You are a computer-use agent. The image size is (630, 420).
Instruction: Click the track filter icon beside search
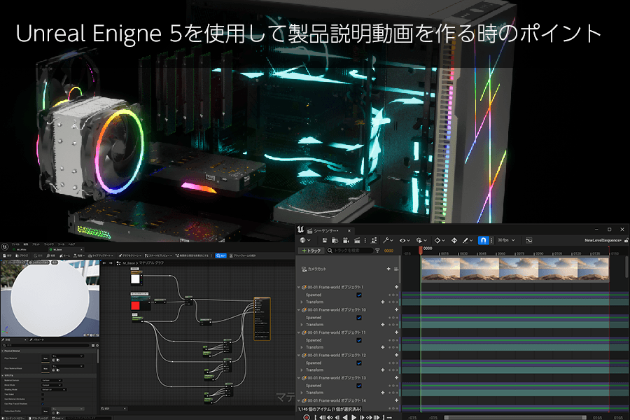377,251
